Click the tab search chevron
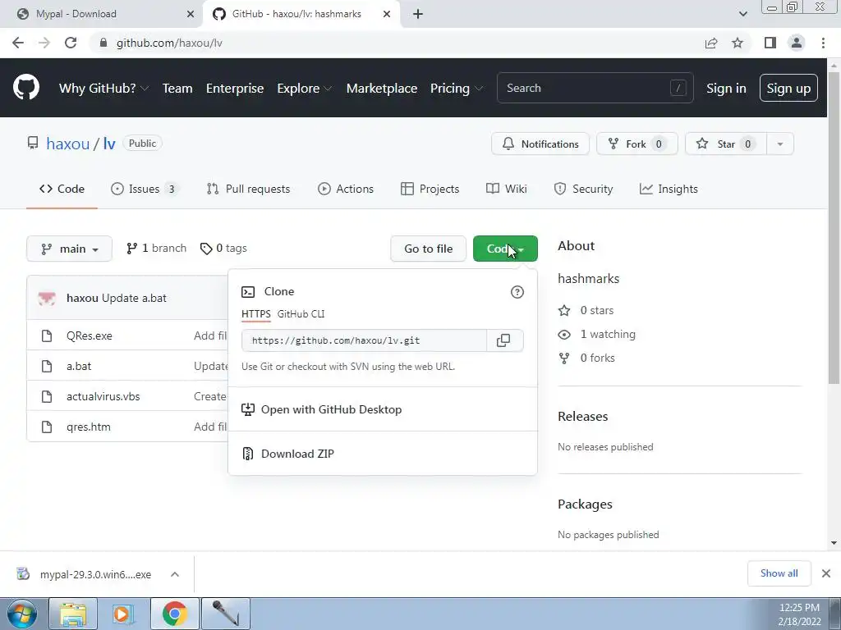 pyautogui.click(x=742, y=14)
